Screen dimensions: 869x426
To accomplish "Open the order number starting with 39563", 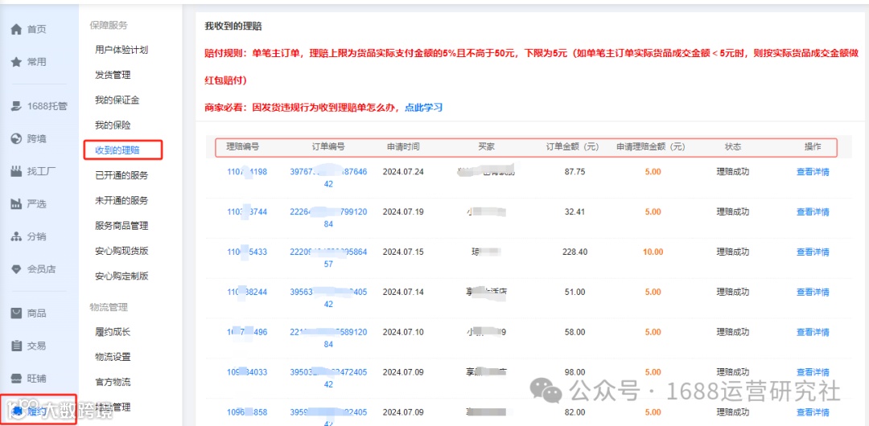I will (x=328, y=298).
